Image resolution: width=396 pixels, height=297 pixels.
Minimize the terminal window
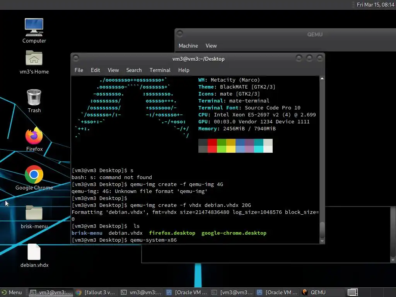299,58
